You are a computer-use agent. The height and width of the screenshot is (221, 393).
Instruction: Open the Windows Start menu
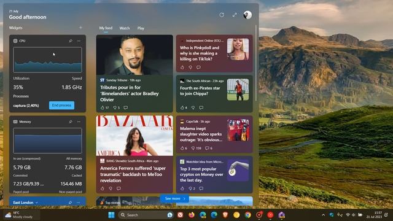[x=111, y=215]
